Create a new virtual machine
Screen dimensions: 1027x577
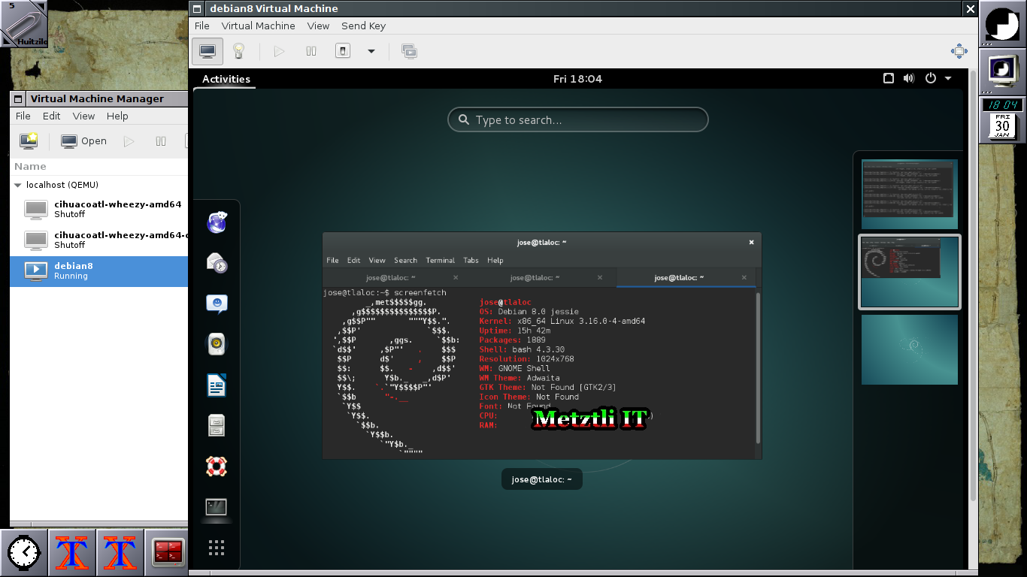click(x=29, y=140)
